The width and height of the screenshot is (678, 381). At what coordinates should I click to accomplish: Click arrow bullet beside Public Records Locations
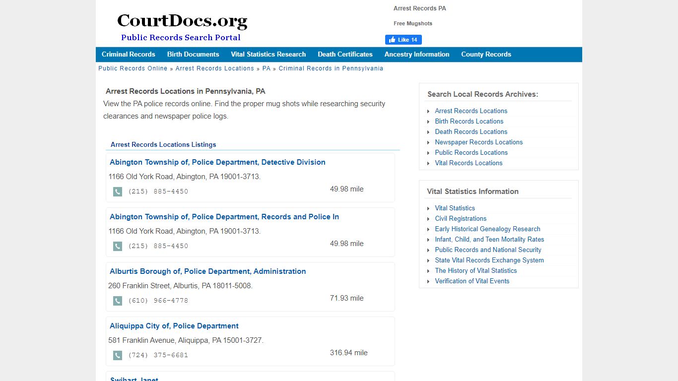[x=428, y=153]
